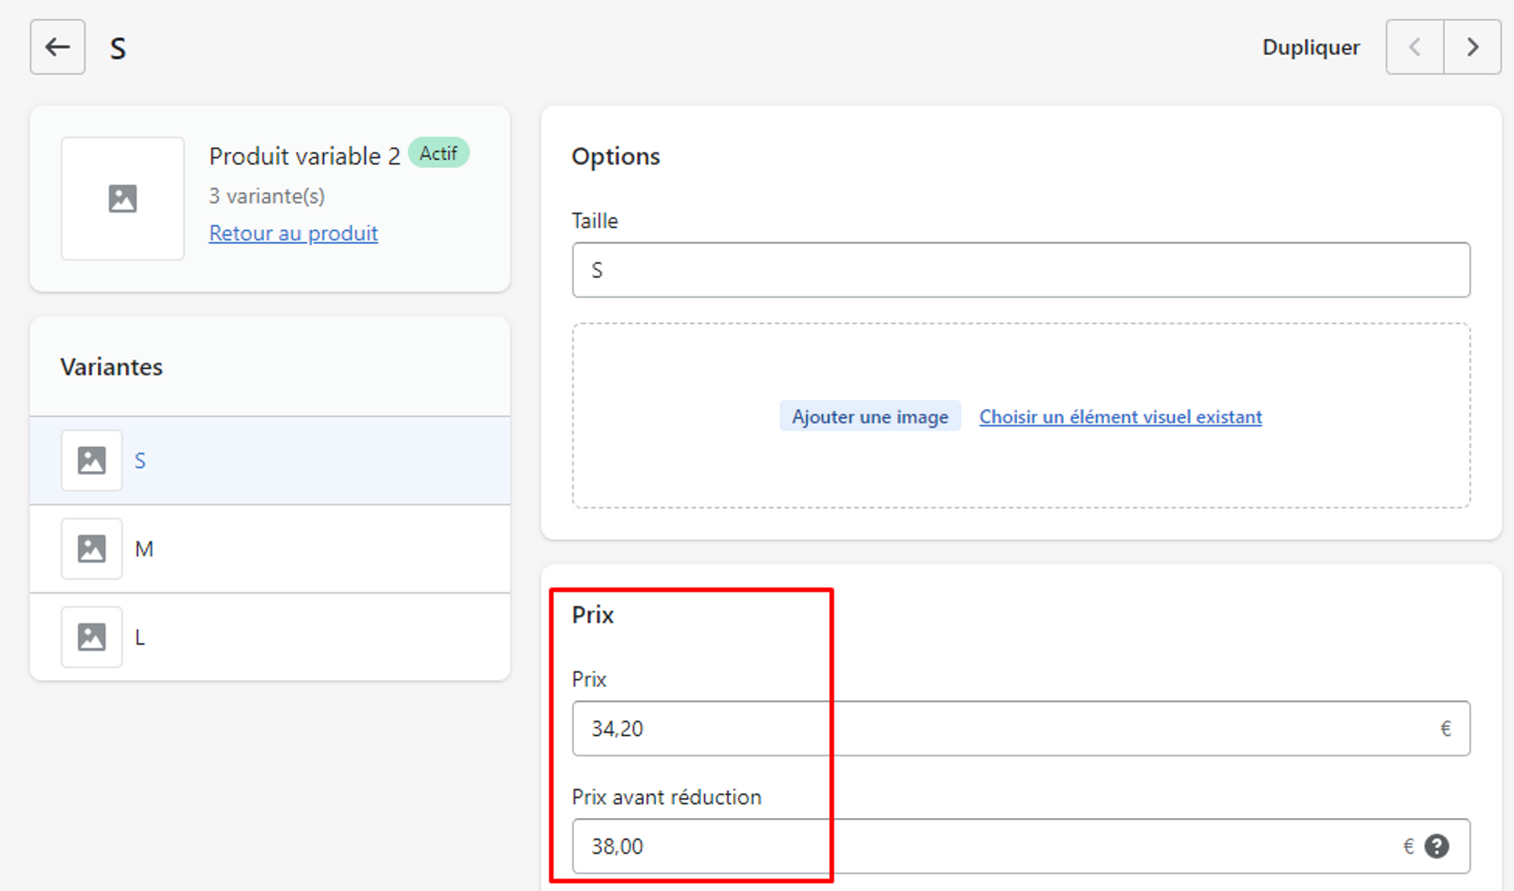Click the Taille label
The width and height of the screenshot is (1514, 891).
point(595,220)
